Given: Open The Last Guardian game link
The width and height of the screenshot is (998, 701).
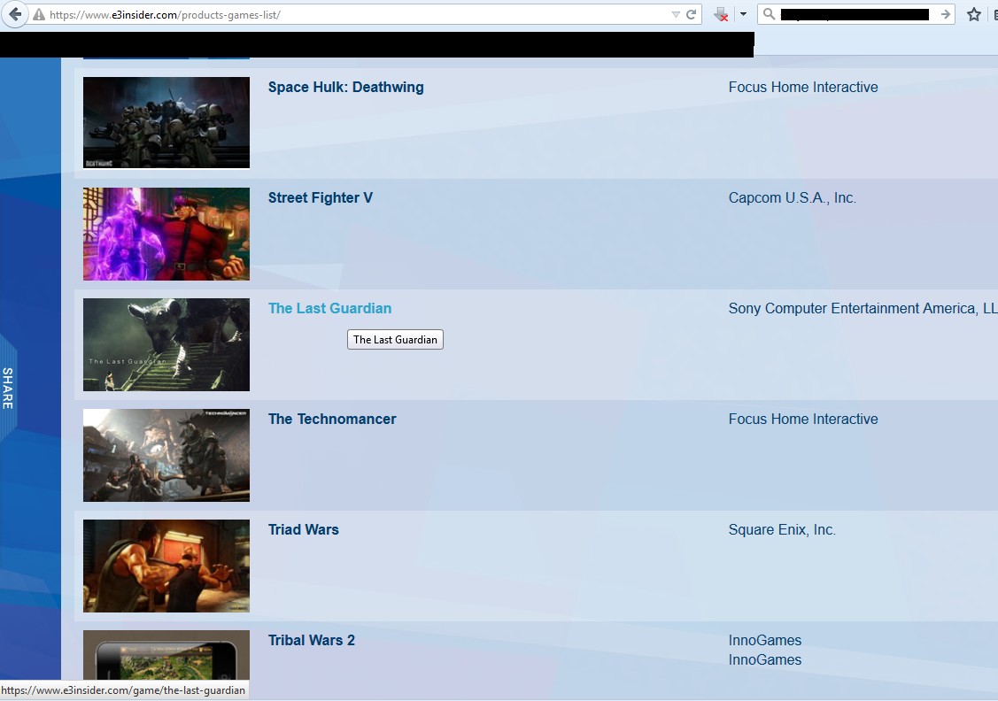Looking at the screenshot, I should [x=329, y=309].
